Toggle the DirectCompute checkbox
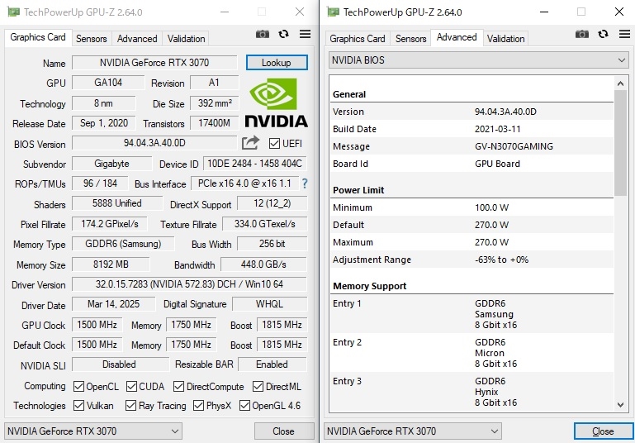 pyautogui.click(x=178, y=386)
